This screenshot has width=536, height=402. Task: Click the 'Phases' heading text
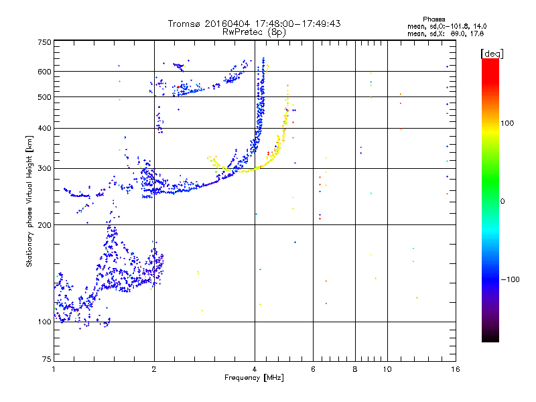pyautogui.click(x=433, y=19)
